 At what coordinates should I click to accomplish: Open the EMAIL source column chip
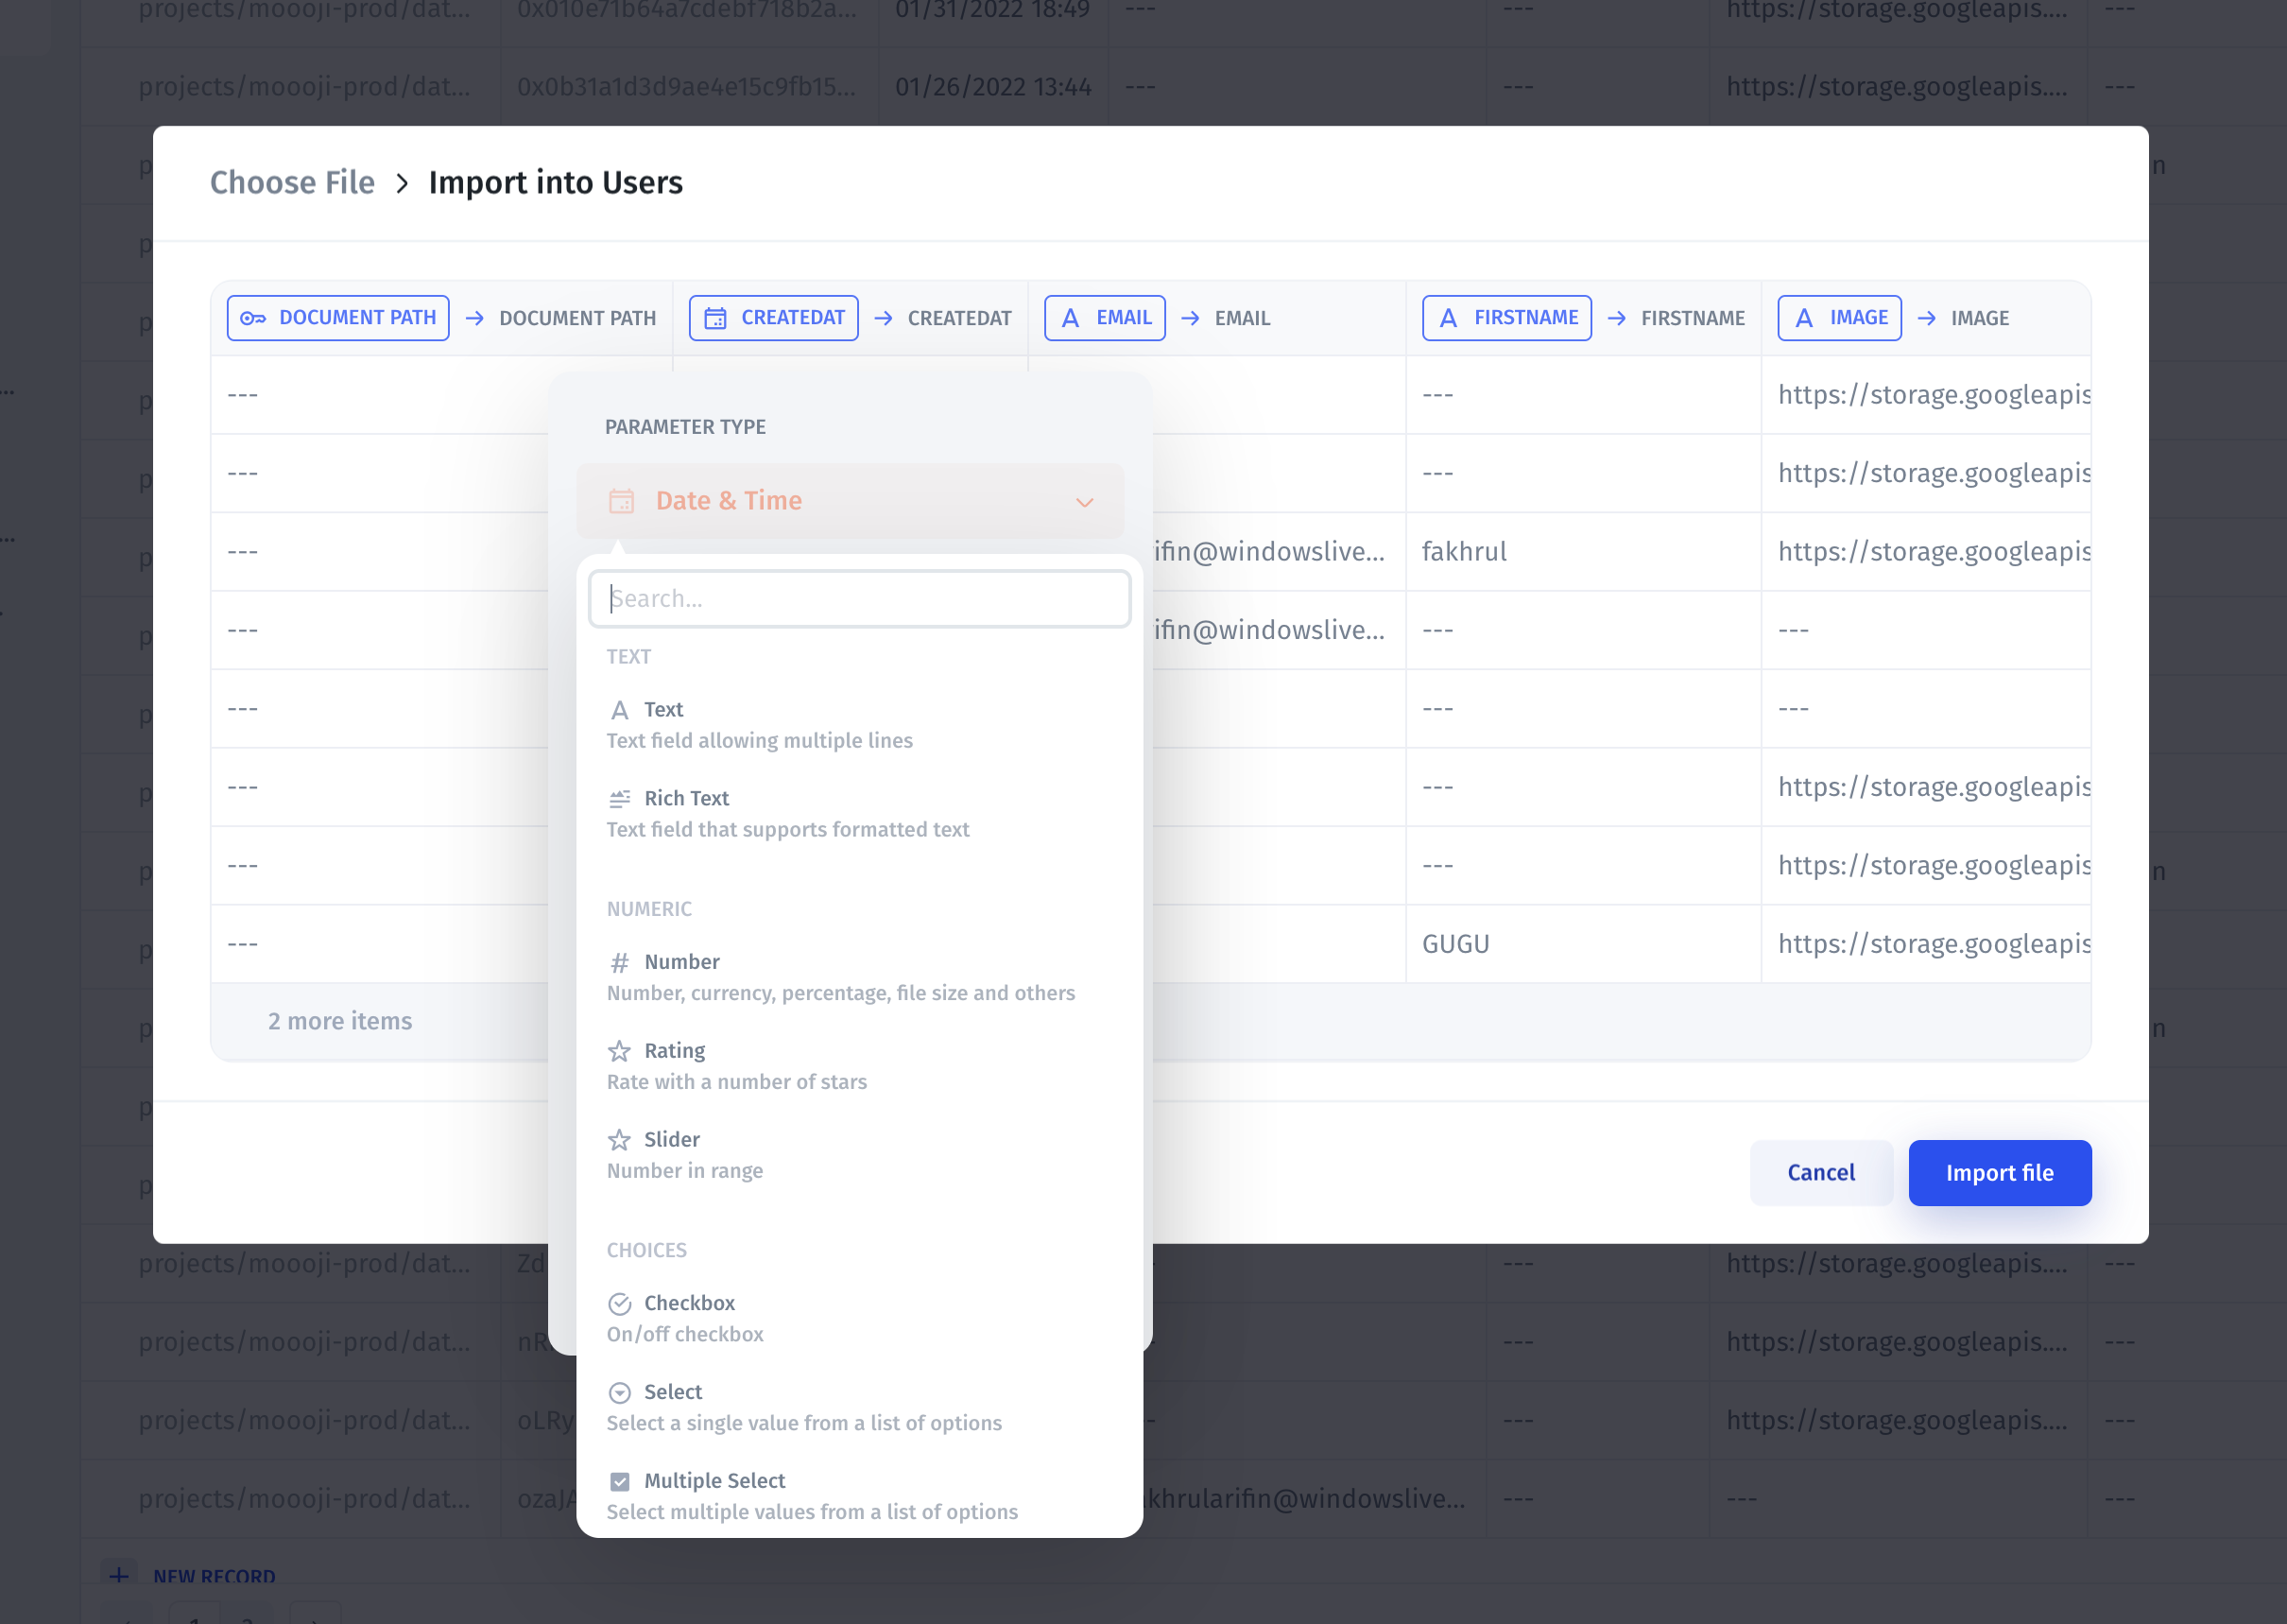tap(1105, 318)
